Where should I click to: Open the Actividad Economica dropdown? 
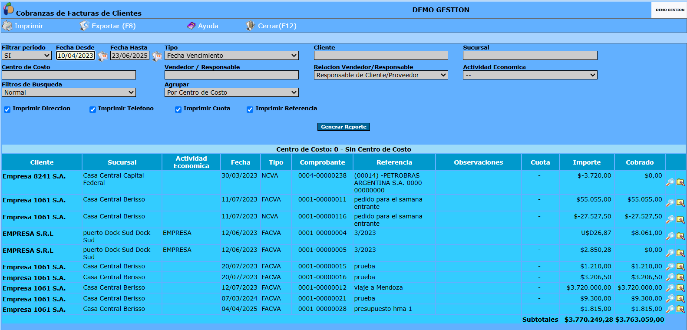530,75
